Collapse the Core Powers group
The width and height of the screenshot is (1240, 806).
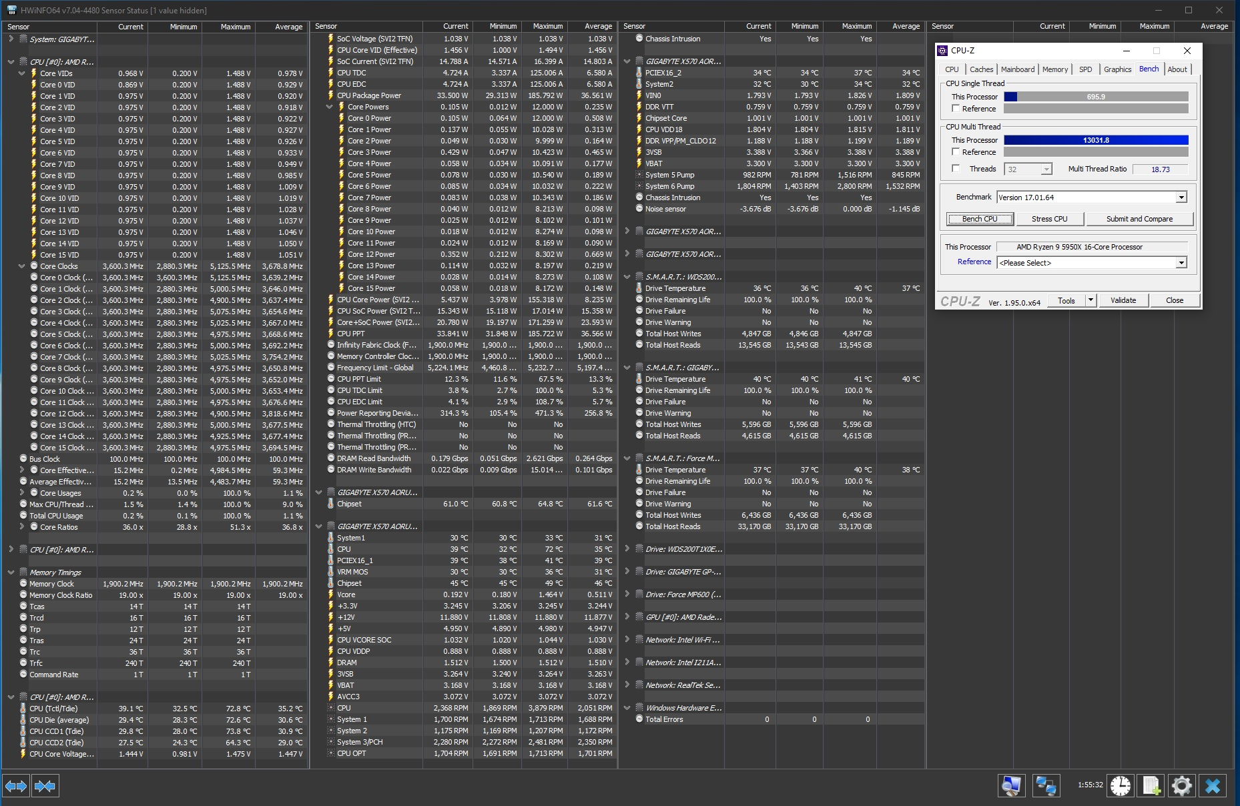pyautogui.click(x=330, y=107)
